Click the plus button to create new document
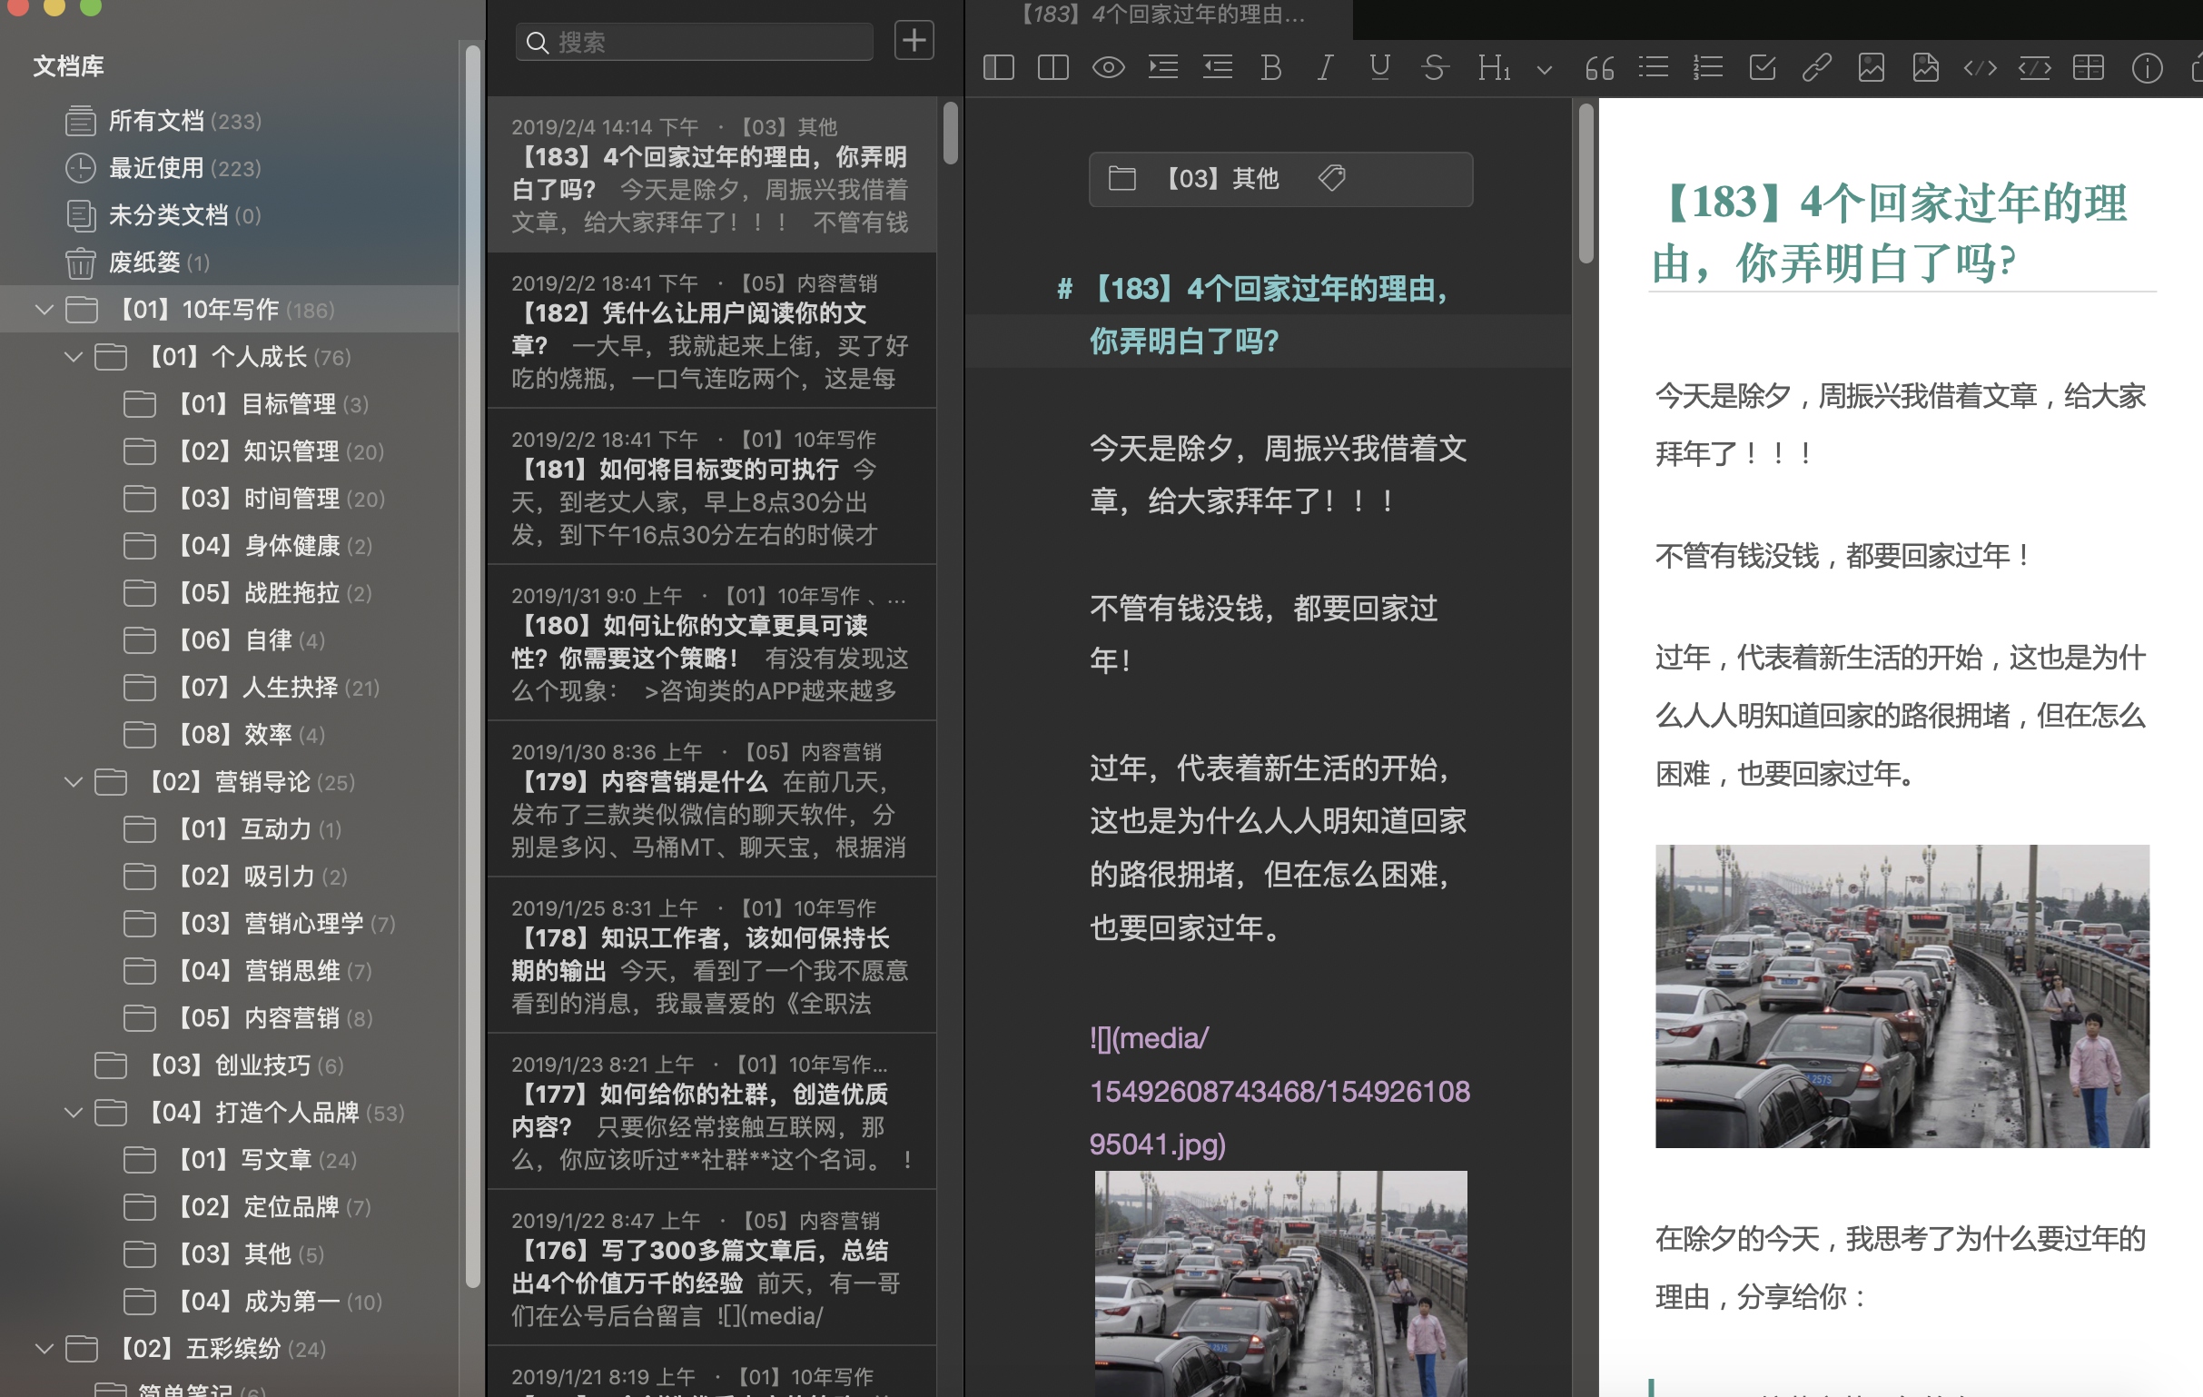2203x1397 pixels. click(x=913, y=40)
